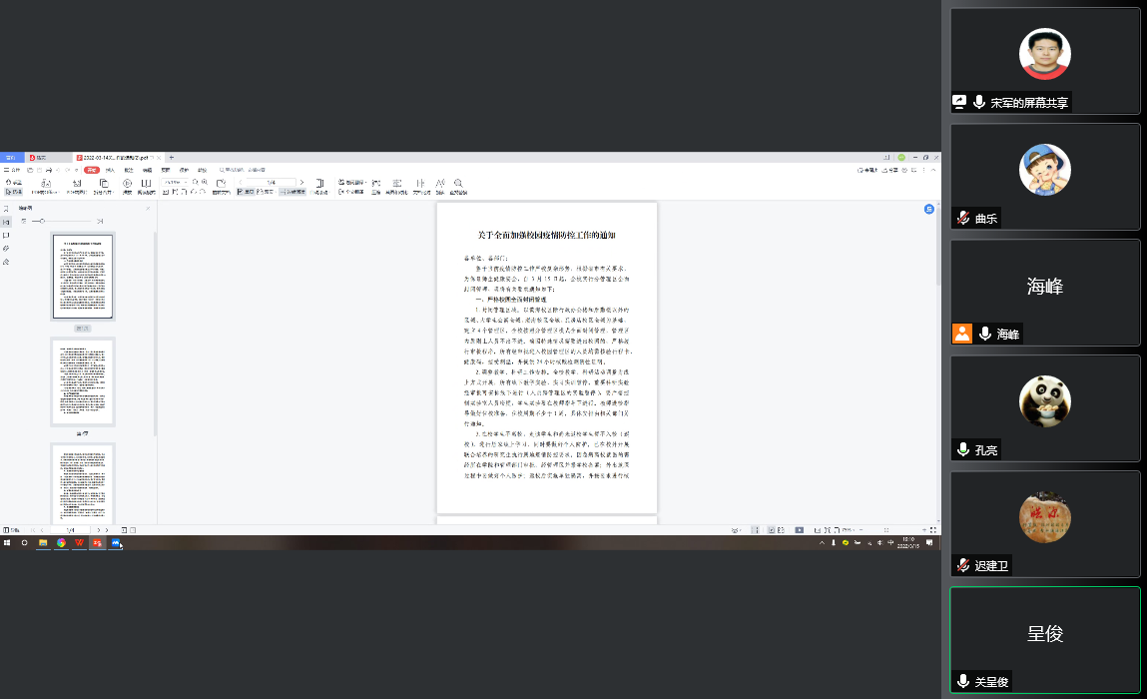Click the new tab plus button
Viewport: 1147px width, 699px height.
click(171, 158)
